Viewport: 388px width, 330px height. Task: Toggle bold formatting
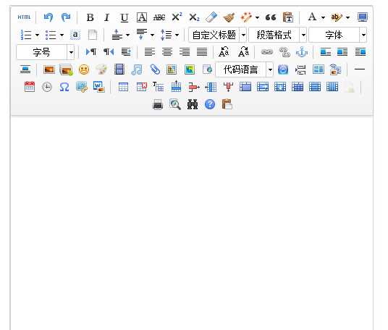90,17
